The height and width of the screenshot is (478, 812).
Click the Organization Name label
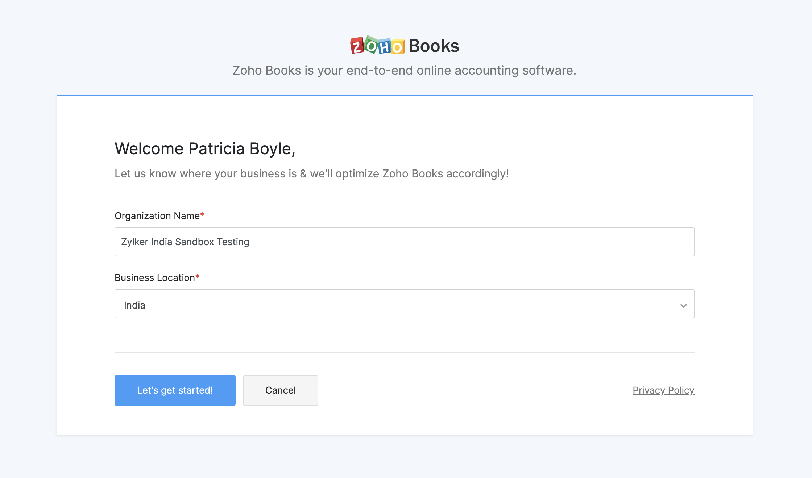[x=157, y=216]
